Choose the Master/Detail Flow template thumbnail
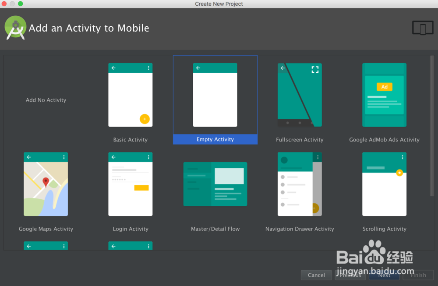This screenshot has height=286, width=438. (x=215, y=184)
